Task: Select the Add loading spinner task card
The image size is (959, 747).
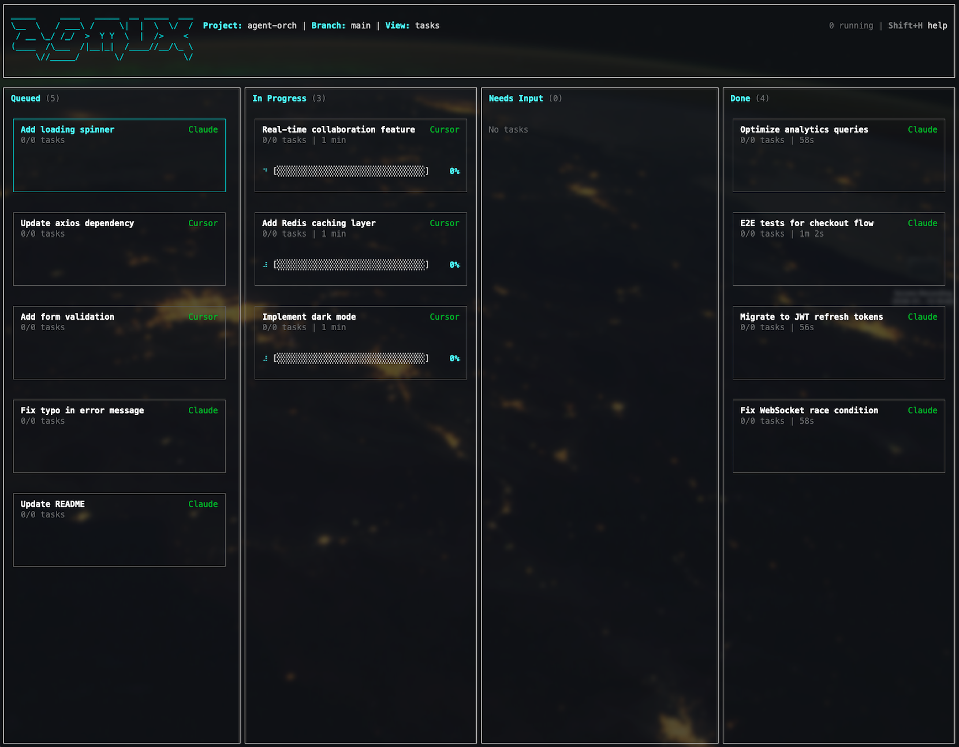Action: coord(119,155)
